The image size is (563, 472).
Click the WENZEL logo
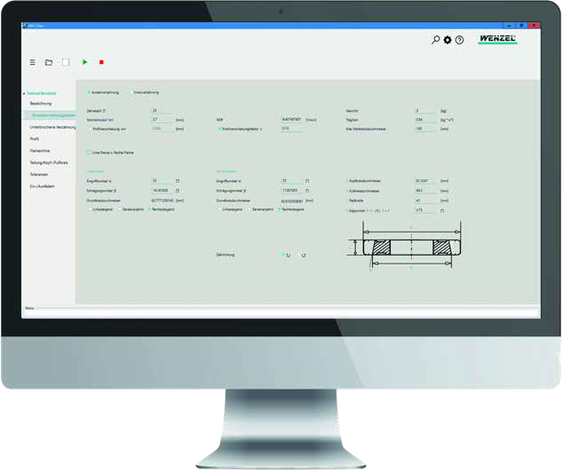pyautogui.click(x=496, y=40)
